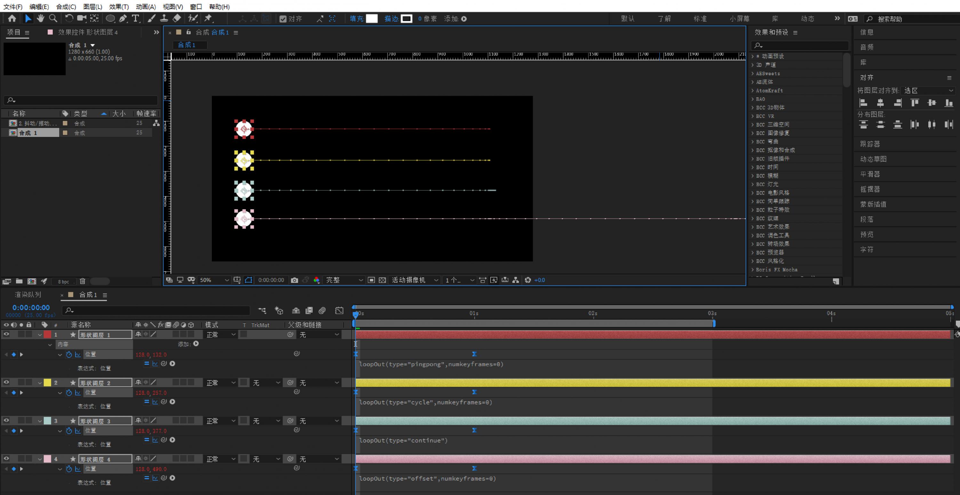This screenshot has width=960, height=495.
Task: Select the Horizontal Type tool
Action: 135,18
